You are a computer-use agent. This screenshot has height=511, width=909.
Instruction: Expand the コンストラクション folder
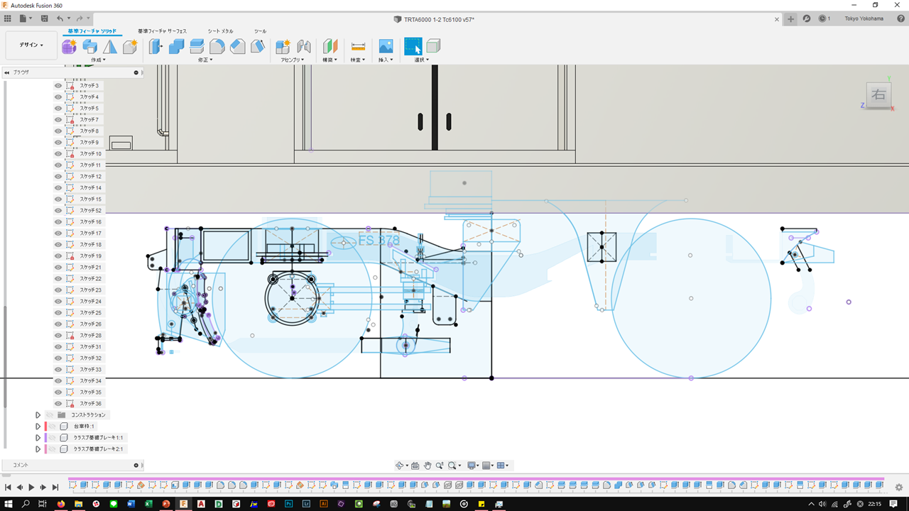click(x=38, y=414)
